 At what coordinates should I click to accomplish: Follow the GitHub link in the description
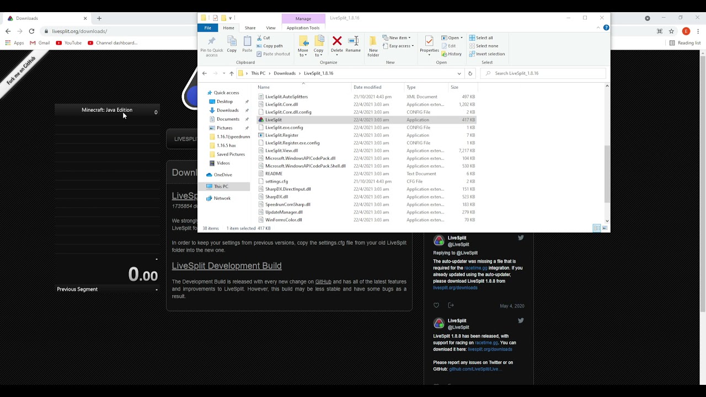pyautogui.click(x=323, y=282)
